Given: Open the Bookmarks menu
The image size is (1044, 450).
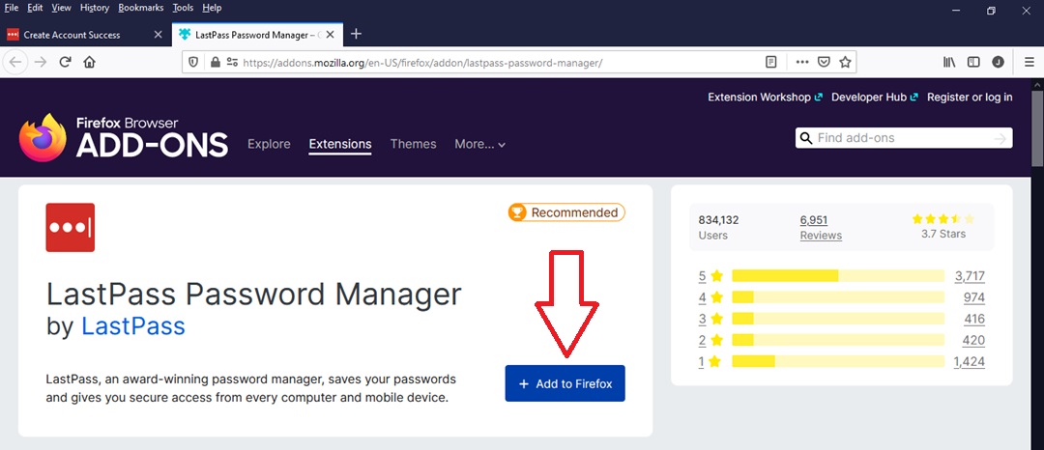Looking at the screenshot, I should 142,8.
